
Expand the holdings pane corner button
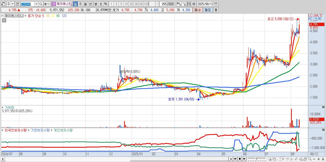[324, 130]
